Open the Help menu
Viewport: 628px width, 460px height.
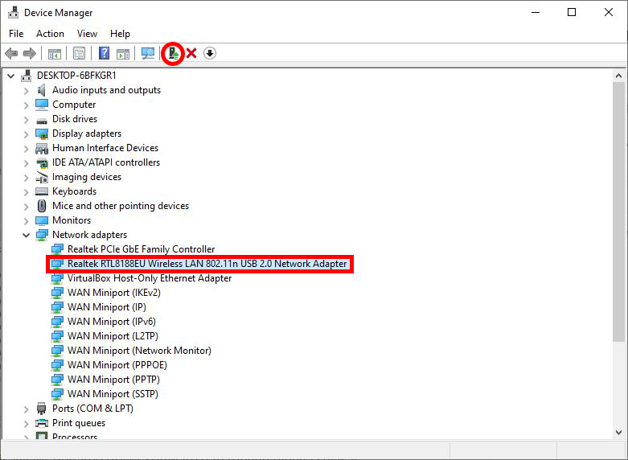pyautogui.click(x=120, y=34)
